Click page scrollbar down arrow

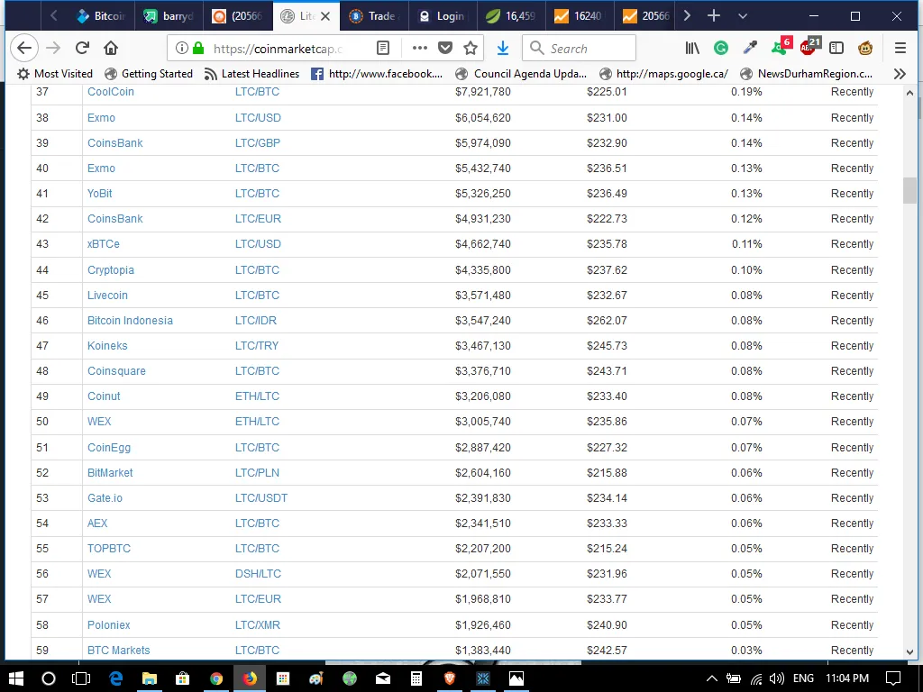[x=910, y=652]
